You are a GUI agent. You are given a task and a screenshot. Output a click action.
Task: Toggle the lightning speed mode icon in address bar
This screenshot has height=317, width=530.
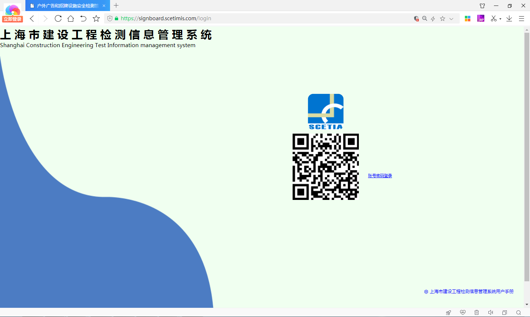click(x=433, y=18)
